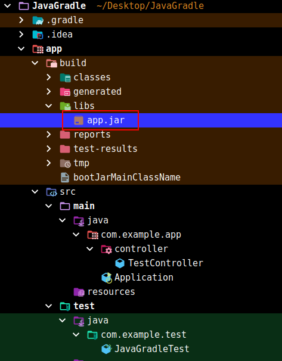Click the JavaGradleTest class icon
The image size is (282, 361).
pyautogui.click(x=107, y=349)
